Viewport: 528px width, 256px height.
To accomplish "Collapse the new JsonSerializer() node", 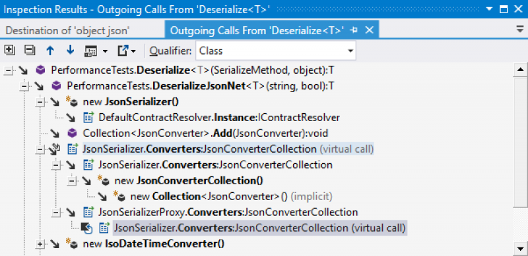I will point(40,102).
